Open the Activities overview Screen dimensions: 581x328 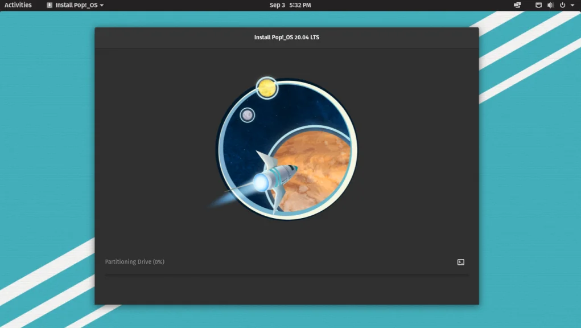pos(18,5)
